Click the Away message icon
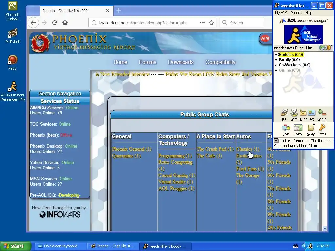Screen dimensions: 335x251 pos(310,130)
